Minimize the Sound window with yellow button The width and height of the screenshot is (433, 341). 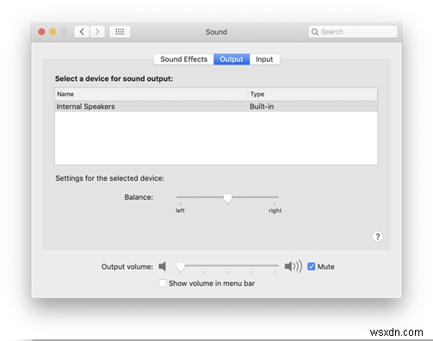(53, 32)
